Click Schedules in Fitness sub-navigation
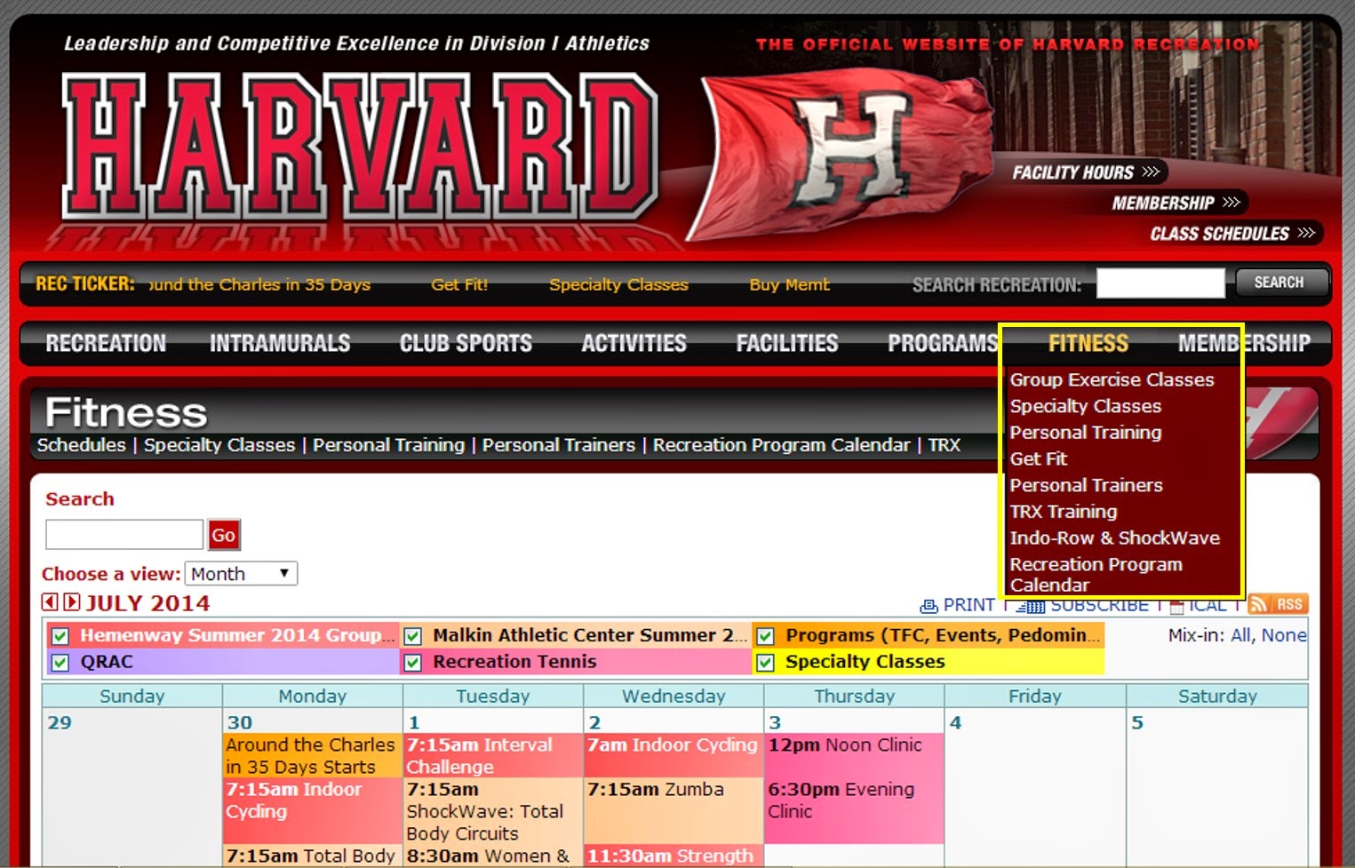 click(82, 445)
